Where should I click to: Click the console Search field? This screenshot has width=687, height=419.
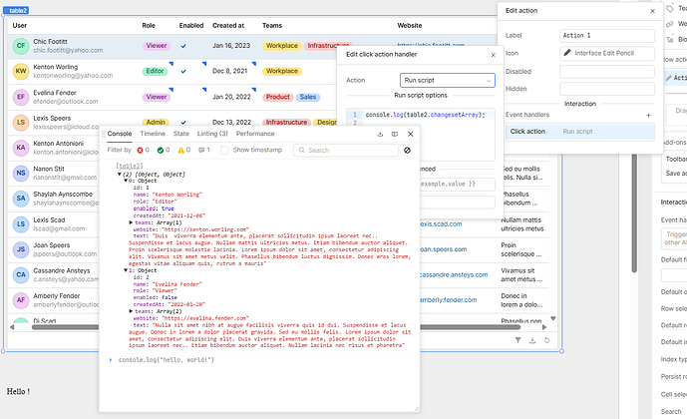click(346, 151)
